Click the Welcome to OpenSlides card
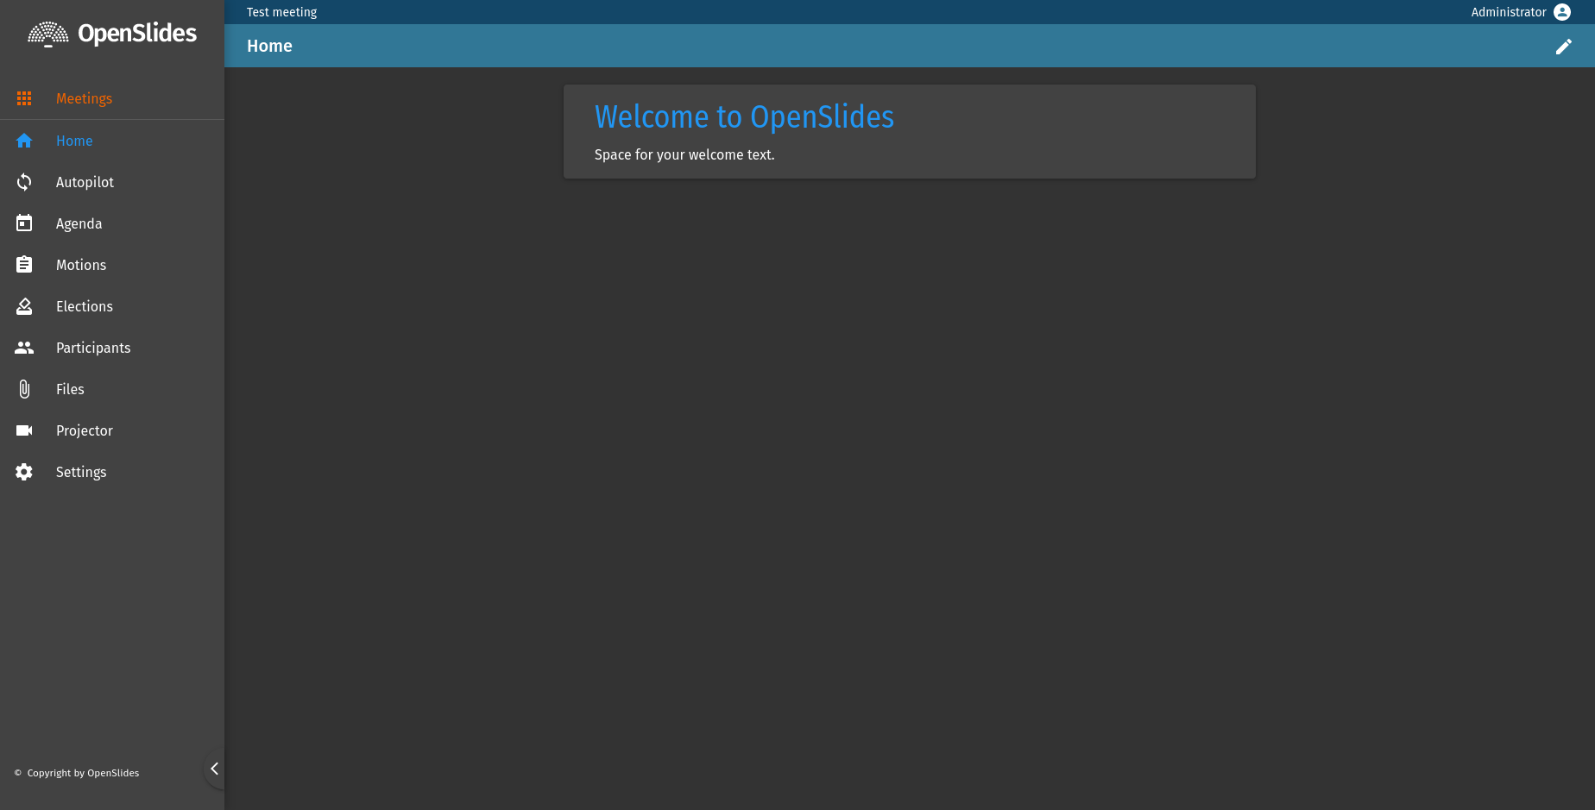Image resolution: width=1595 pixels, height=810 pixels. [x=909, y=131]
